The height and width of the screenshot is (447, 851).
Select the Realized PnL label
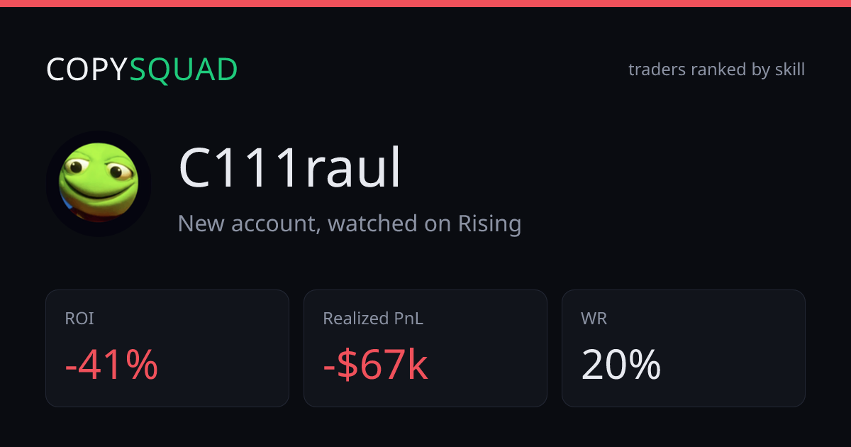(373, 319)
